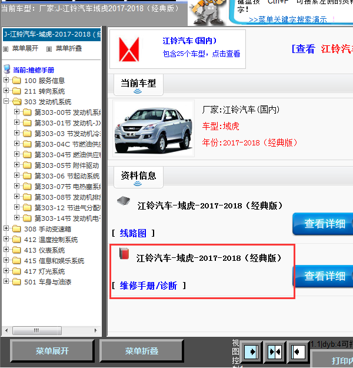Expand the 第303-01节 发动机 node

16,122
